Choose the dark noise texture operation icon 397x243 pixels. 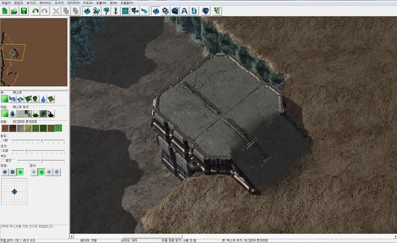43,114
